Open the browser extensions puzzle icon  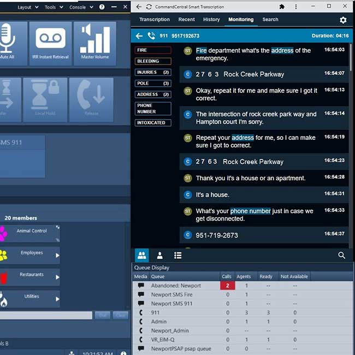(282, 7)
